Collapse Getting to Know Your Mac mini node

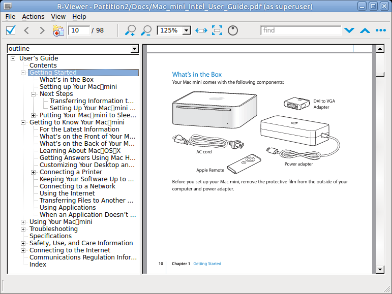tap(23, 122)
